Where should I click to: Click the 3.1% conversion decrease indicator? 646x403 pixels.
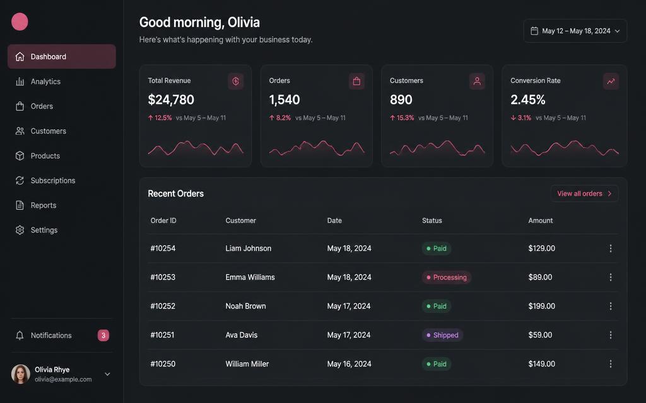tap(520, 118)
